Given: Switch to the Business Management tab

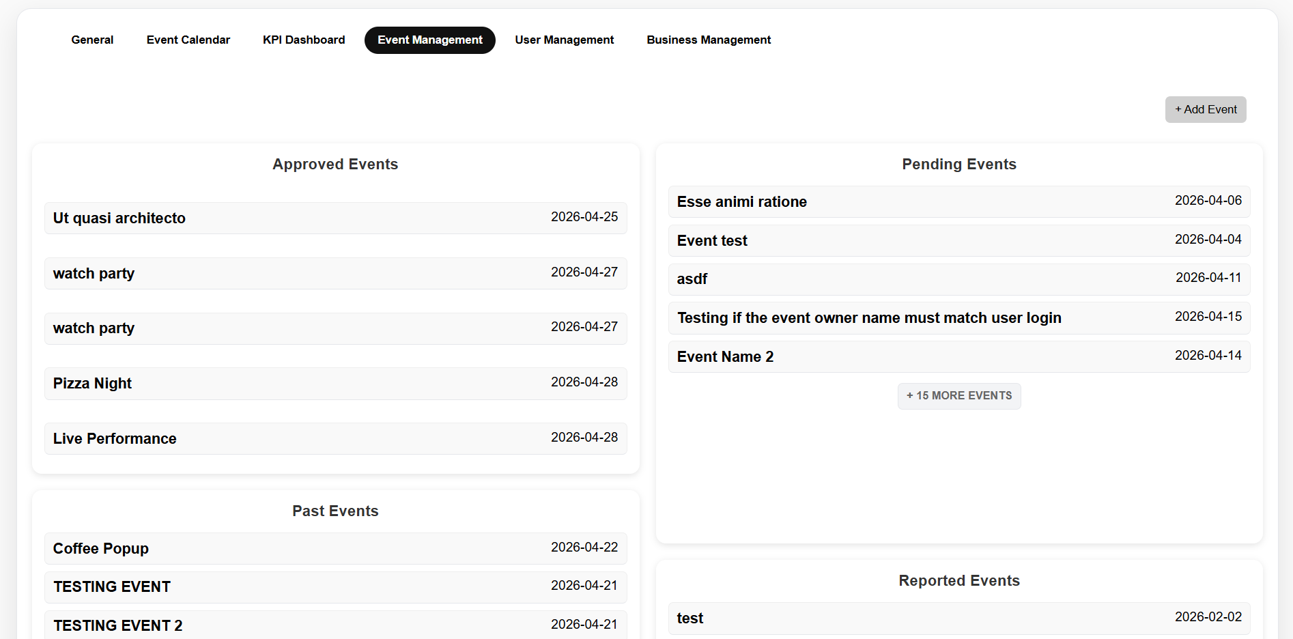Looking at the screenshot, I should point(709,40).
